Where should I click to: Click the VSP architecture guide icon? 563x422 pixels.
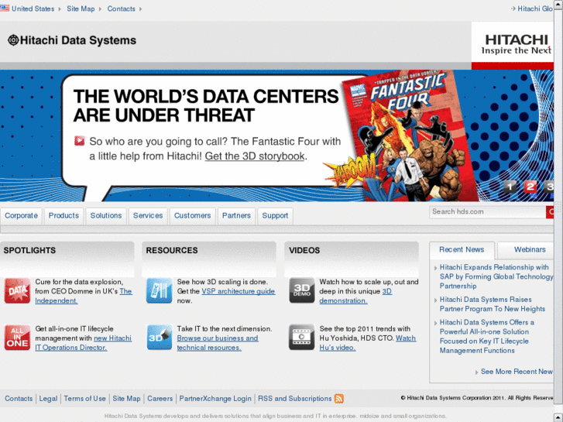160,290
